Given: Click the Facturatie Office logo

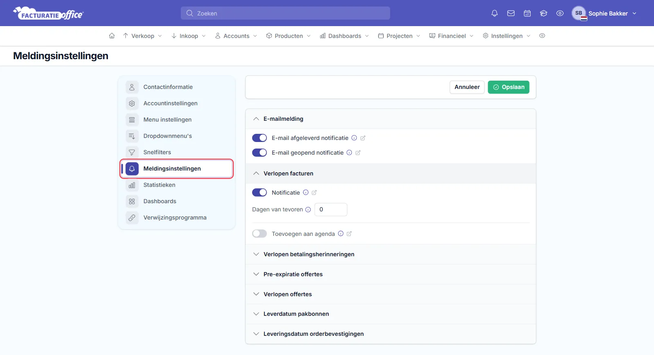Looking at the screenshot, I should point(48,13).
